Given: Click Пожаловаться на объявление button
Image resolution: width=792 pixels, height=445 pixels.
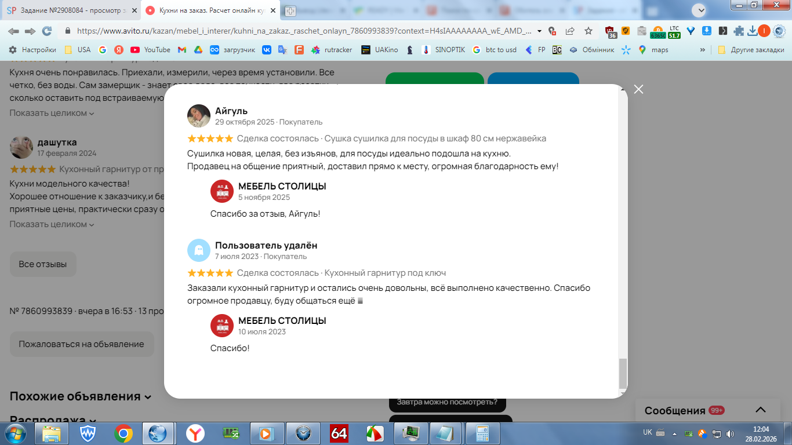Looking at the screenshot, I should click(x=82, y=344).
